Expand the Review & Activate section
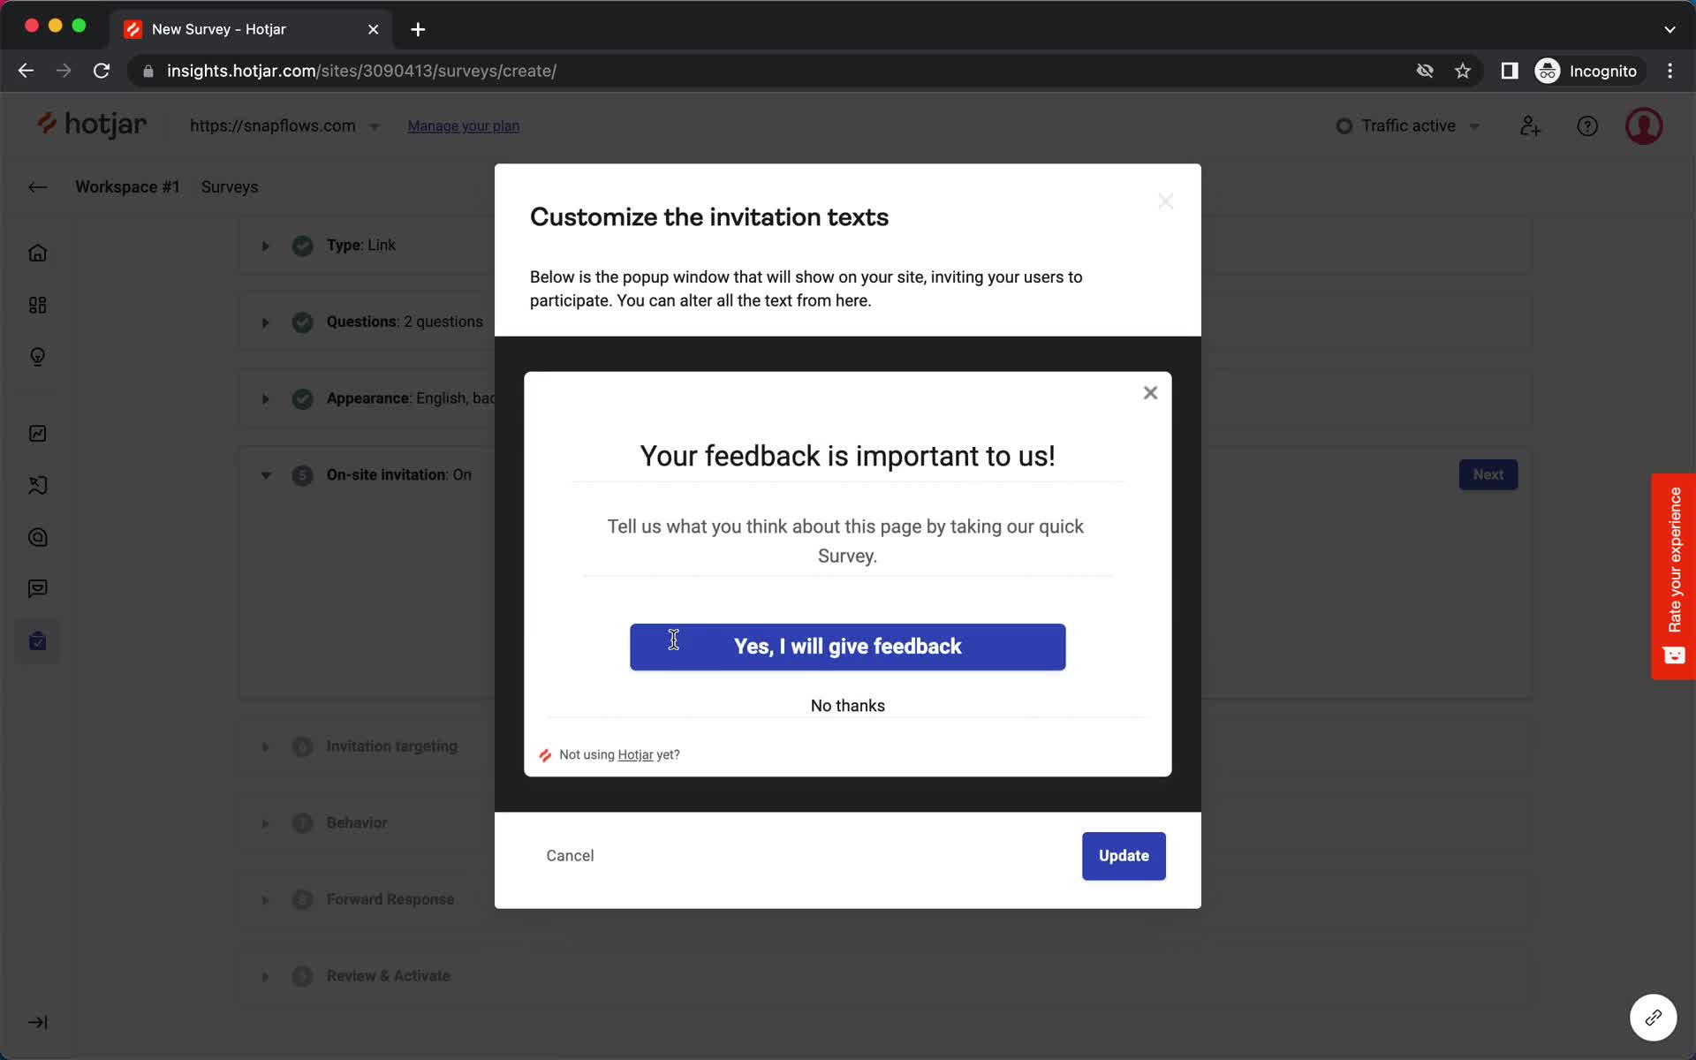 tap(265, 977)
